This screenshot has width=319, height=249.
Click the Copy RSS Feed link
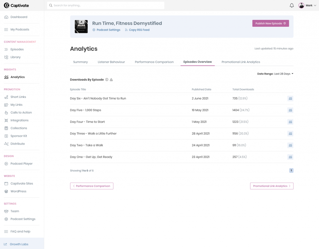pos(137,30)
